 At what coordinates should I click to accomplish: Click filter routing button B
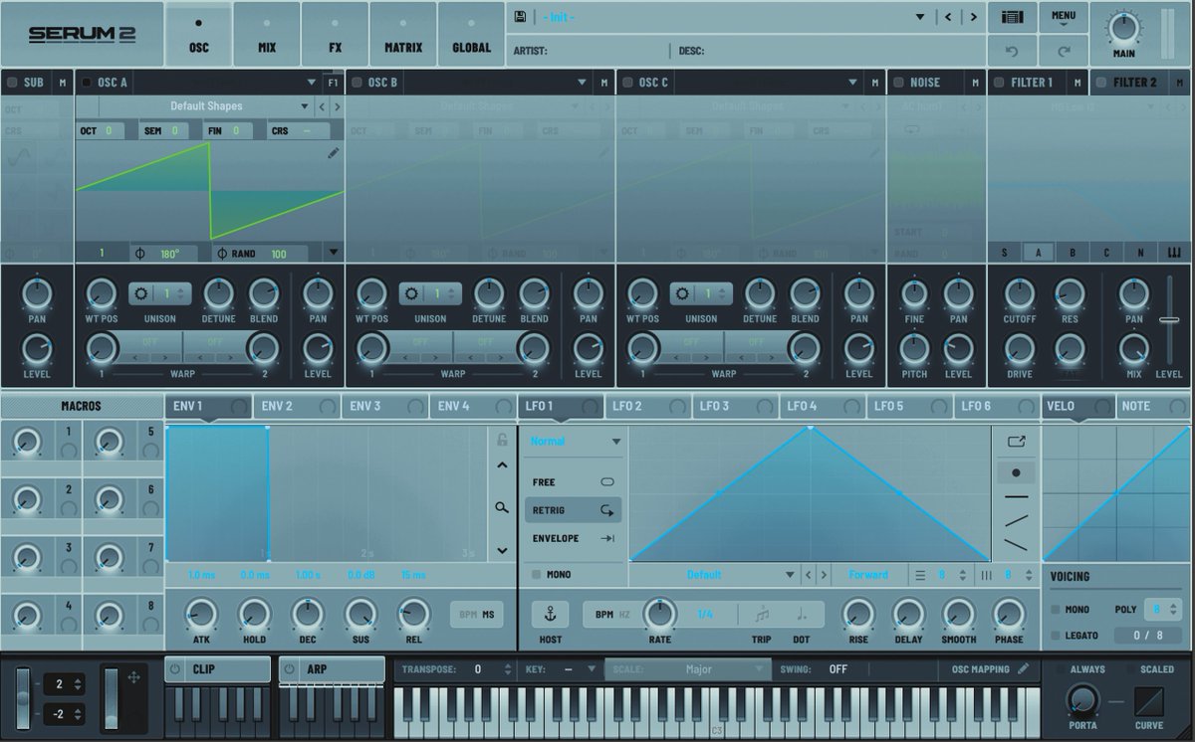click(x=1073, y=253)
